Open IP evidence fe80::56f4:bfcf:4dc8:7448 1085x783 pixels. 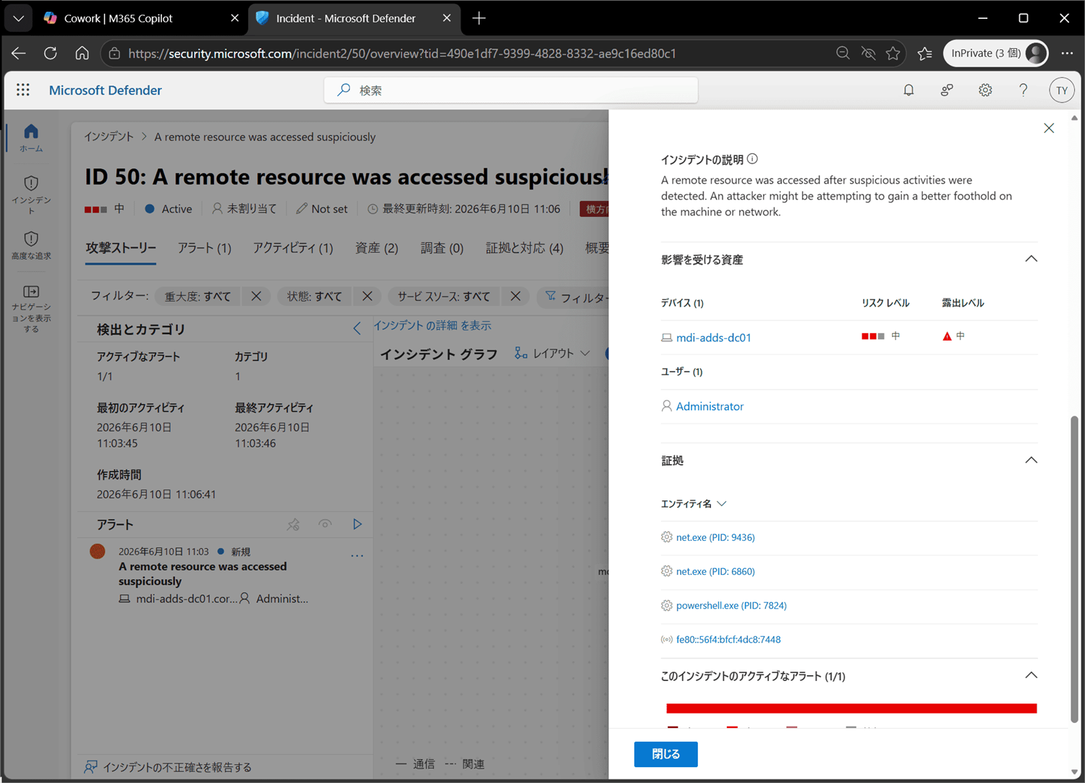click(x=728, y=639)
